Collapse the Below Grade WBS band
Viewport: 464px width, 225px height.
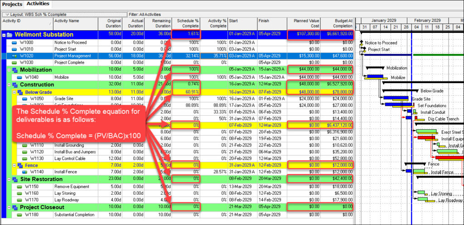[14, 92]
